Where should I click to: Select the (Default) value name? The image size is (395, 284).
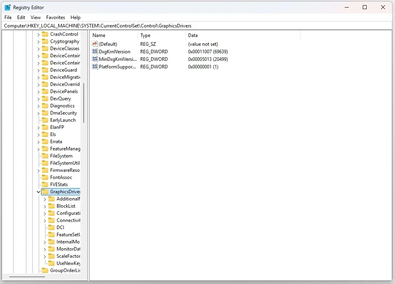(108, 44)
